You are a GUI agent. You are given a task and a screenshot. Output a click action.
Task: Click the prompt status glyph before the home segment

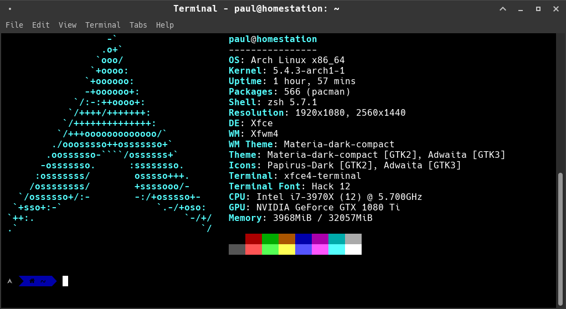10,281
